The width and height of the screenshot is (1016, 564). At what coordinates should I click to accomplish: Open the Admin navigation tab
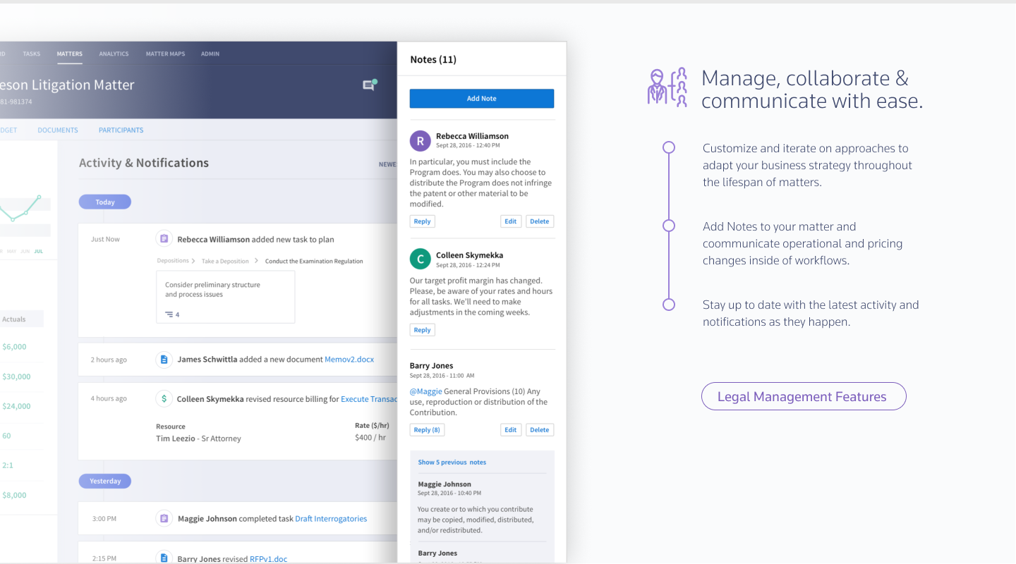(x=210, y=54)
